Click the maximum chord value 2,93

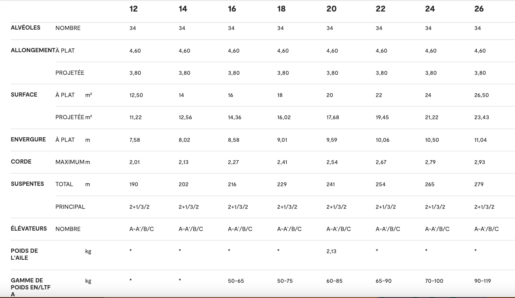click(480, 162)
